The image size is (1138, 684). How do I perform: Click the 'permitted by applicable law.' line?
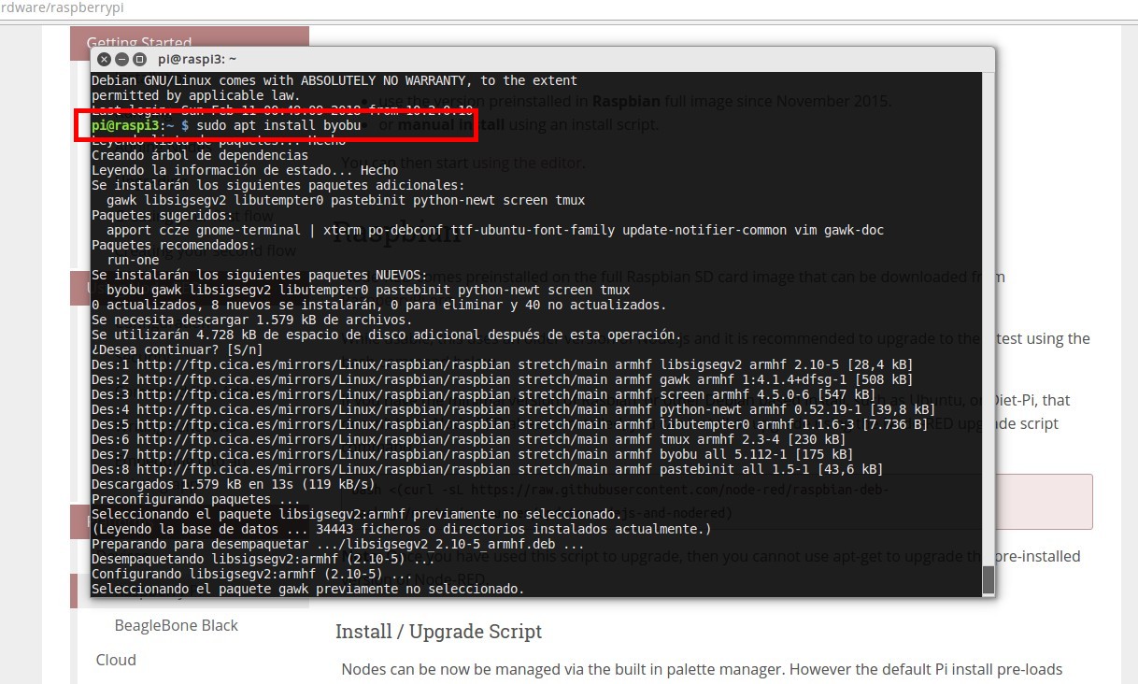[x=196, y=95]
